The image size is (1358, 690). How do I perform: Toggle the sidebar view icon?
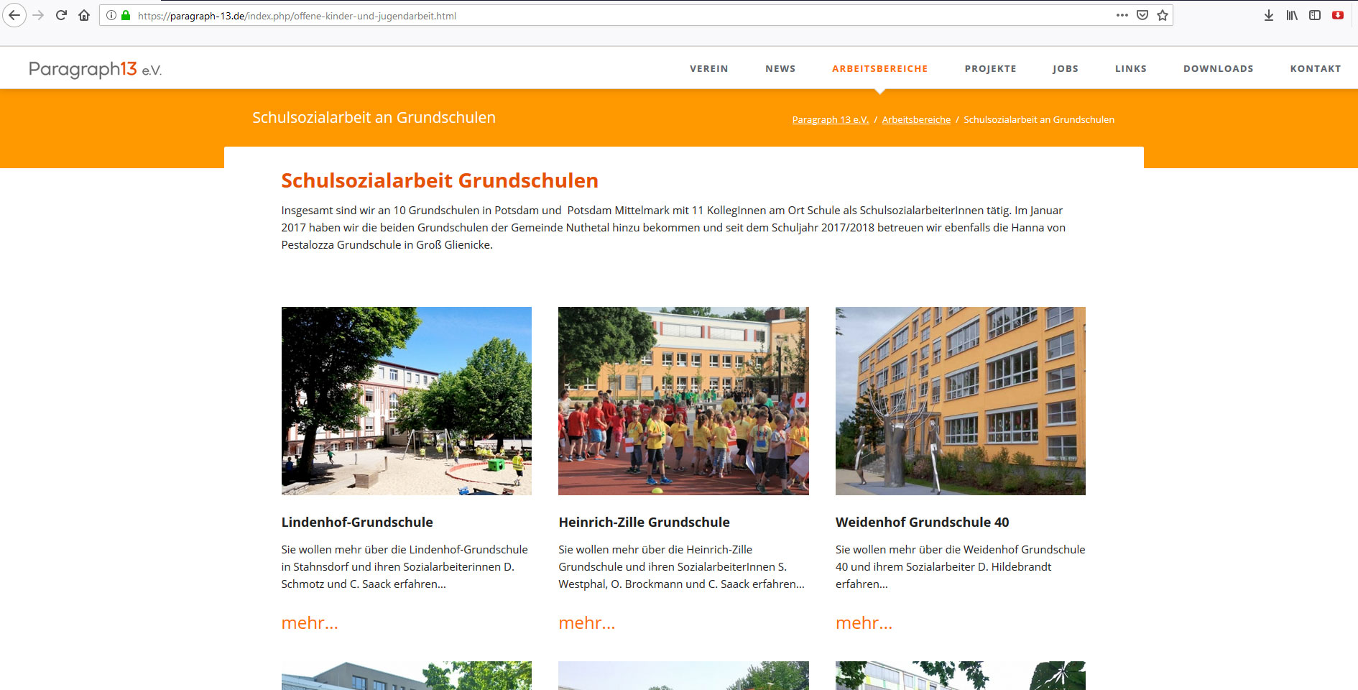pyautogui.click(x=1315, y=15)
